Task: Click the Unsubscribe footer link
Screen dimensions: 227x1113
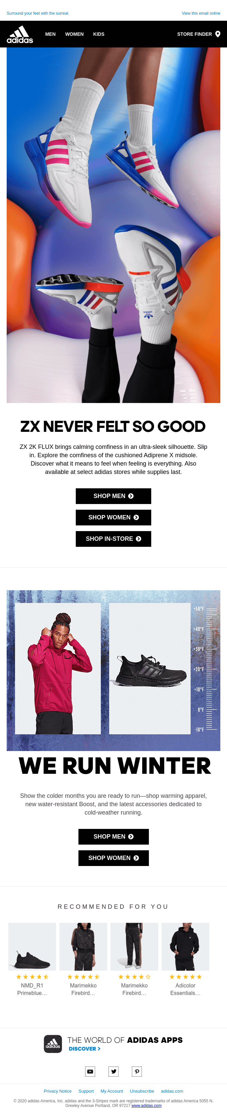Action: pos(142,1091)
